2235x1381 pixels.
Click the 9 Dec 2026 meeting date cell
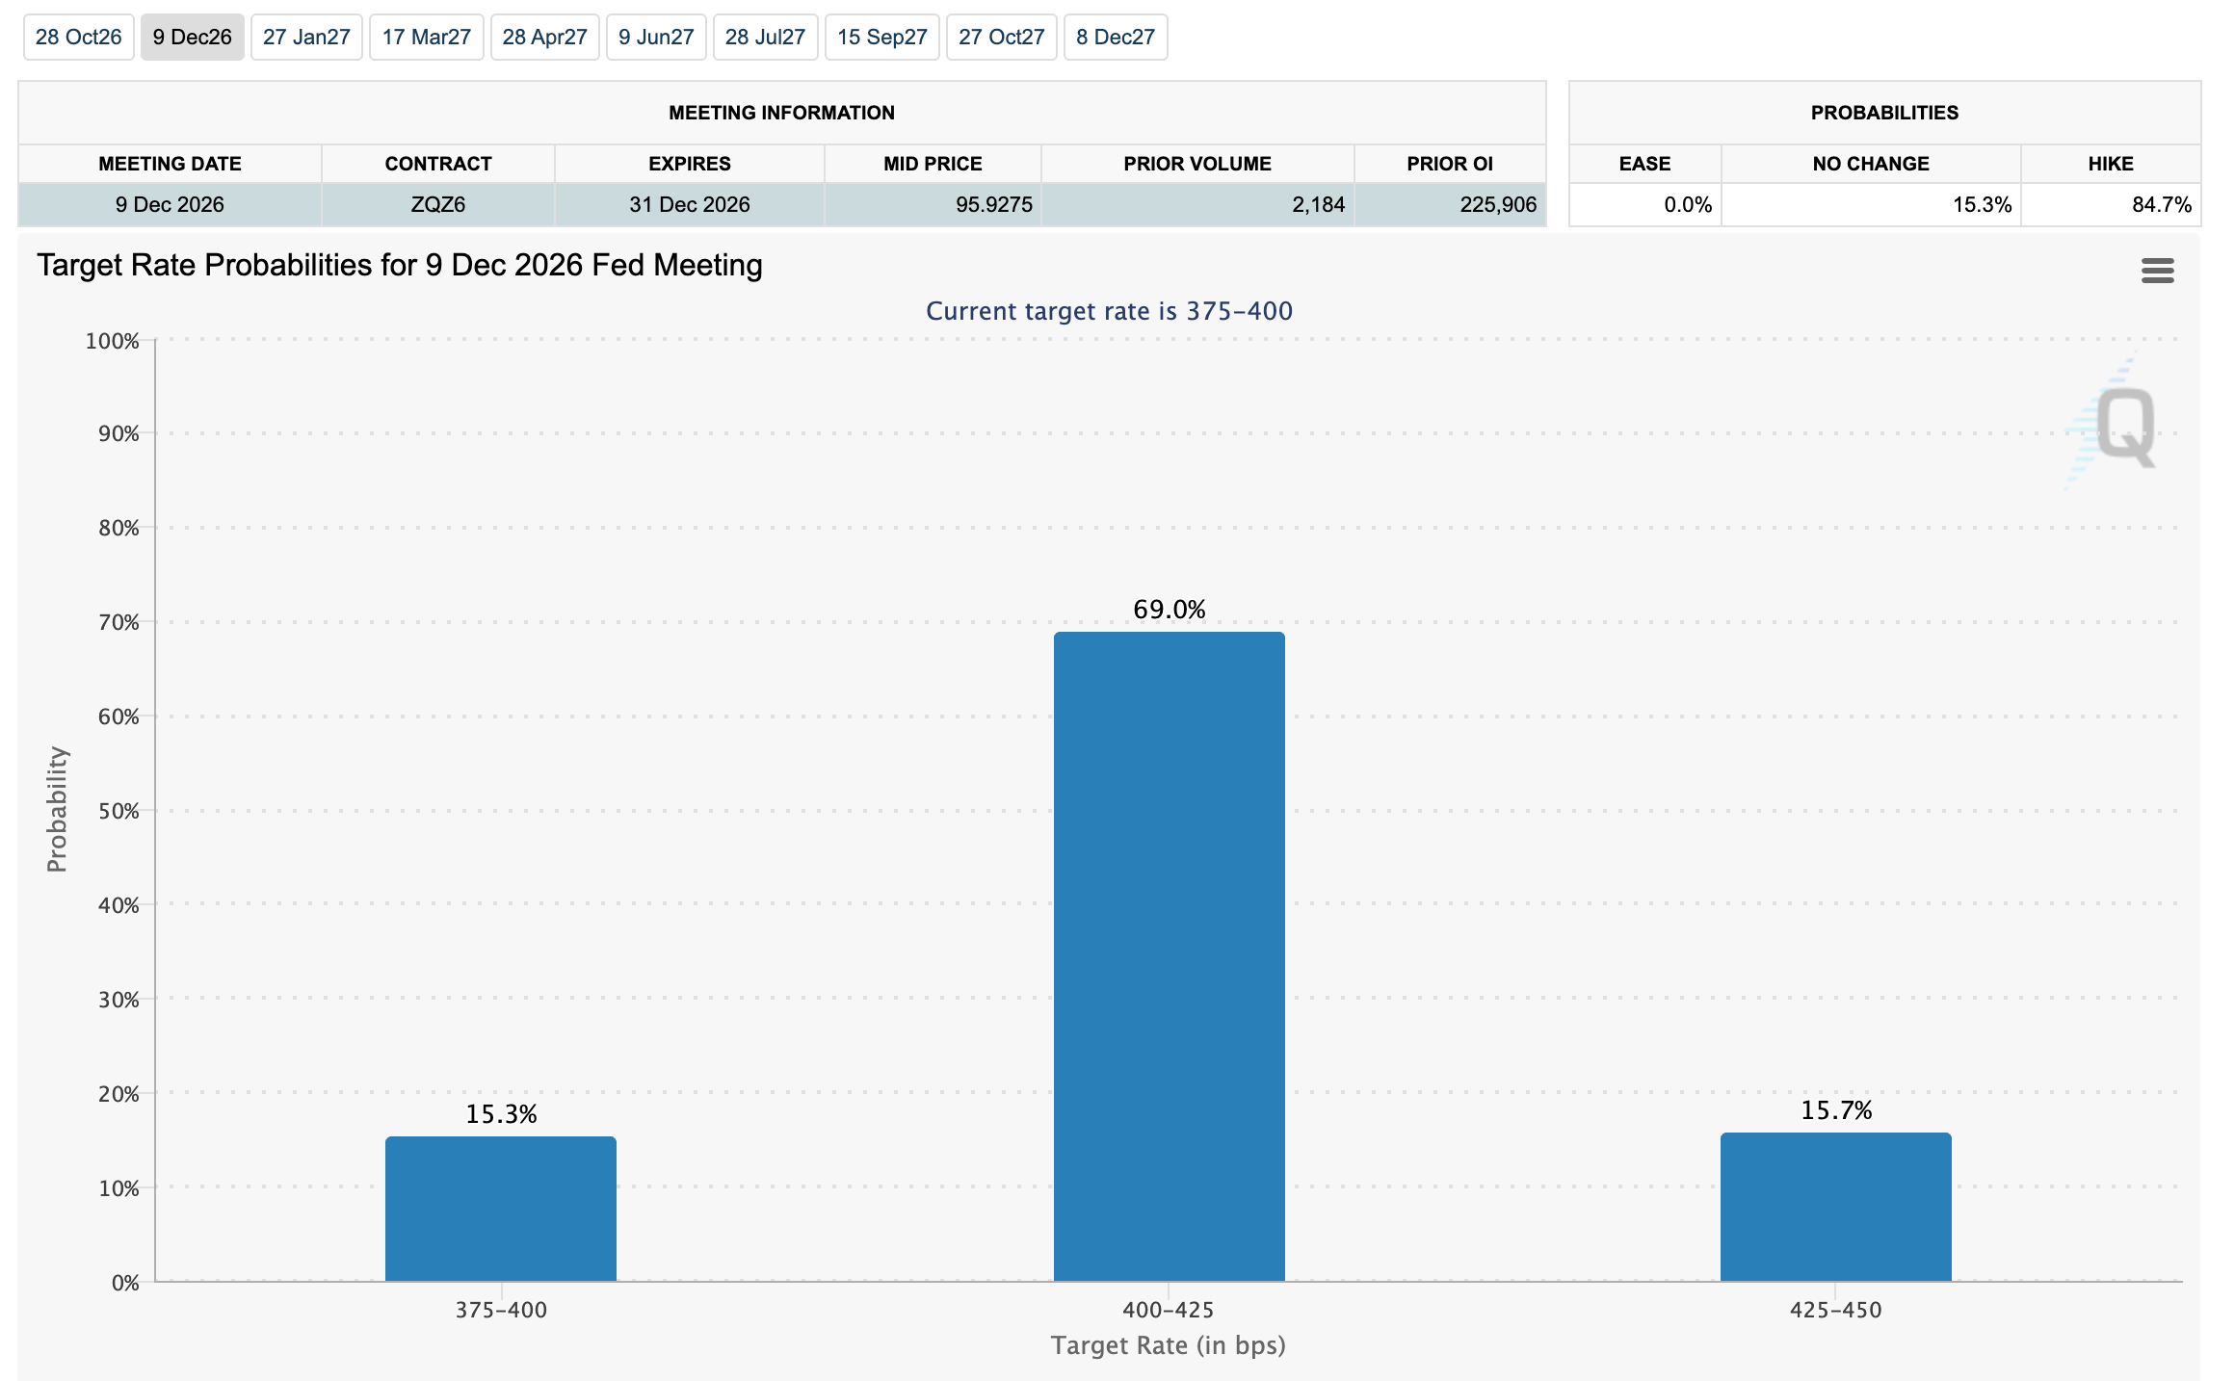(x=170, y=205)
